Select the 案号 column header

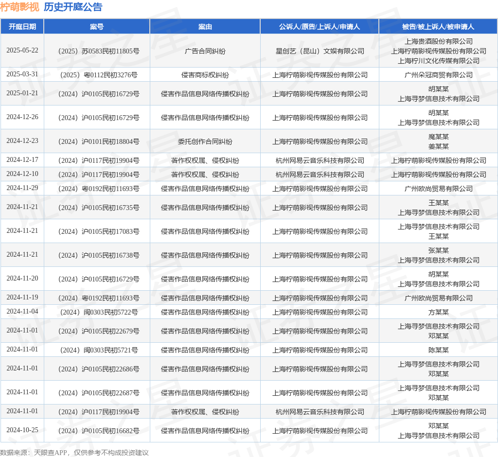click(97, 27)
